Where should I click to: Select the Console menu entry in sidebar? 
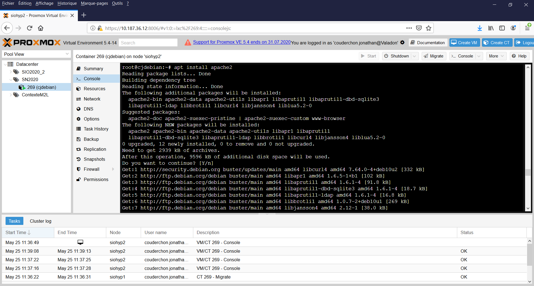click(96, 79)
